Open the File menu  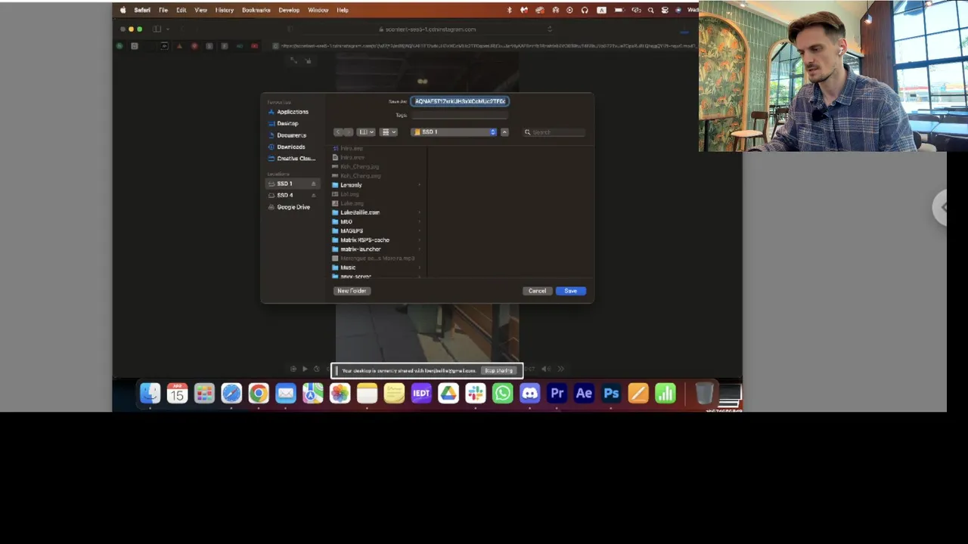pos(163,10)
